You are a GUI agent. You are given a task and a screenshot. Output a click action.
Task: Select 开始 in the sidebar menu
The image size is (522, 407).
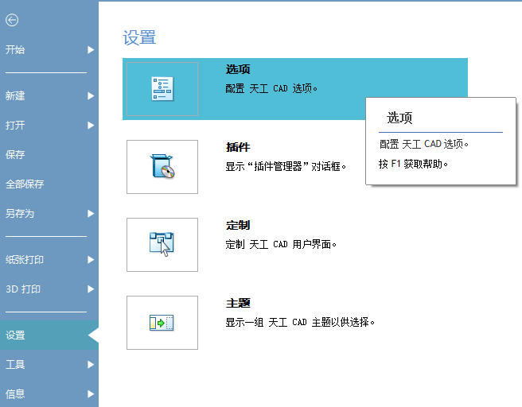point(15,50)
